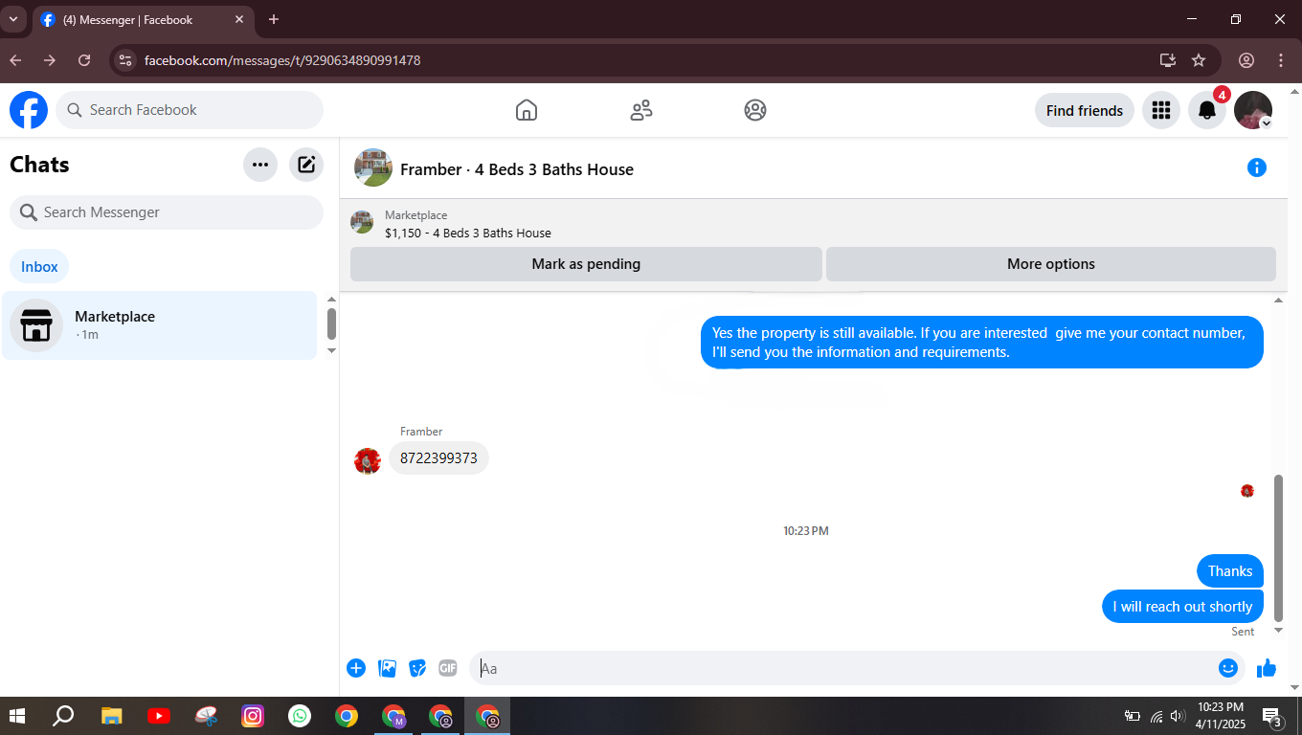This screenshot has width=1302, height=735.
Task: Choose a sticker icon in composer
Action: click(417, 668)
